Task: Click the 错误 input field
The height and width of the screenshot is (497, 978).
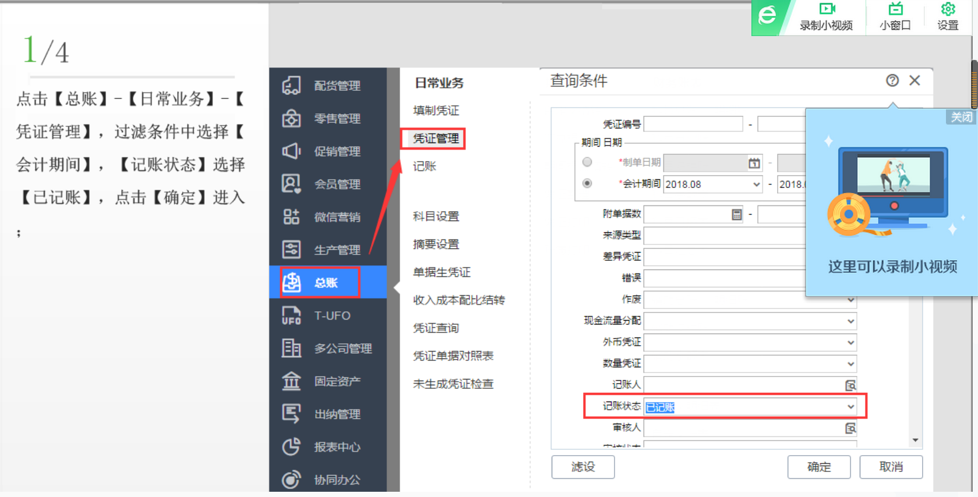Action: point(725,279)
